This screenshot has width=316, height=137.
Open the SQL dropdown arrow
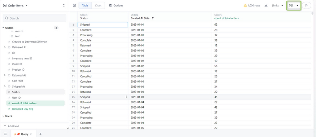298,5
